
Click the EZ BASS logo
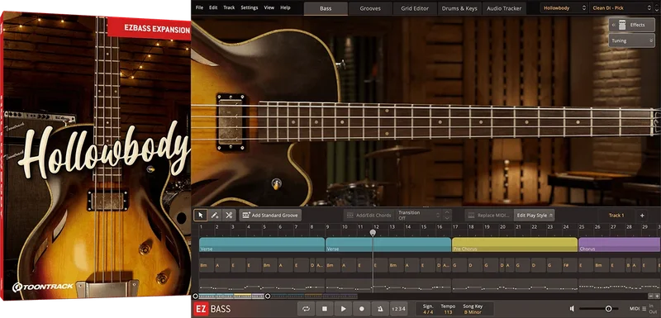coord(212,309)
